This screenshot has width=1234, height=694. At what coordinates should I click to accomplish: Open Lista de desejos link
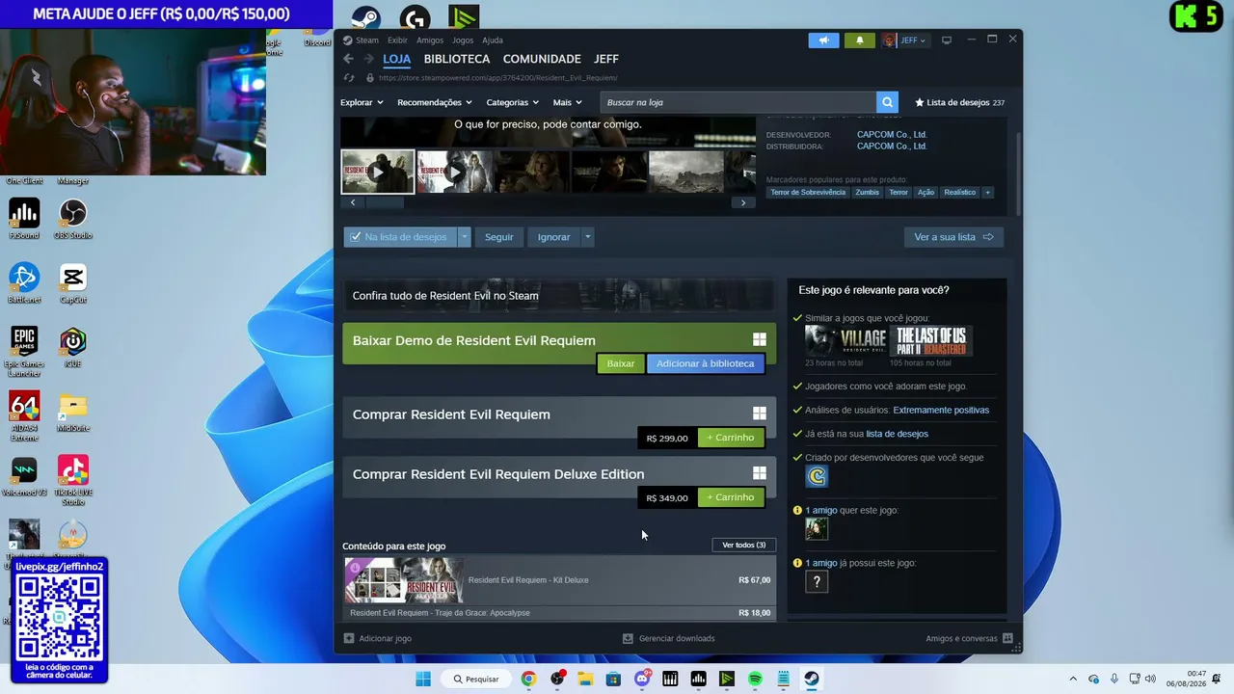[960, 102]
